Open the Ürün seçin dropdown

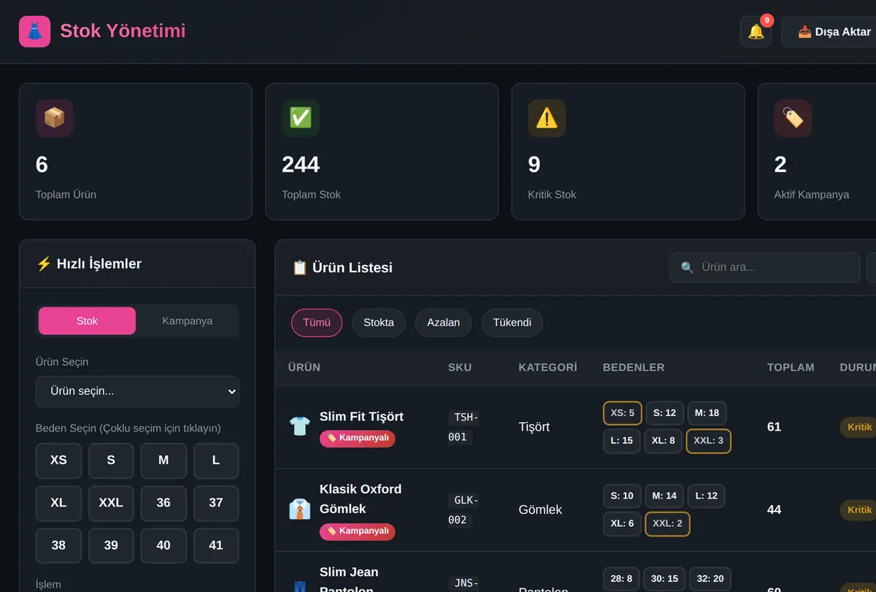point(137,391)
